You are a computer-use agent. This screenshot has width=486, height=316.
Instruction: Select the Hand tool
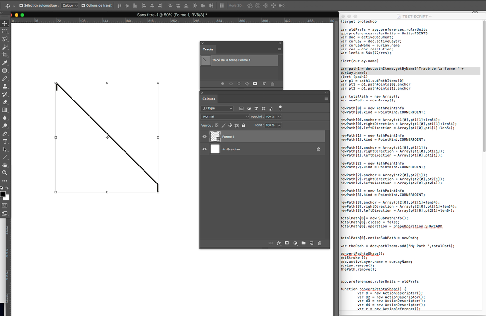[5, 165]
